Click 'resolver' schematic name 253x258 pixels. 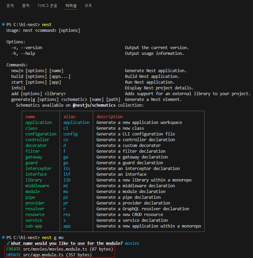click(35, 209)
